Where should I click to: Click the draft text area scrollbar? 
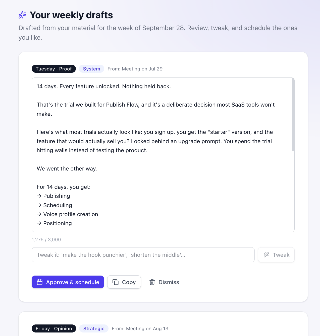click(293, 114)
